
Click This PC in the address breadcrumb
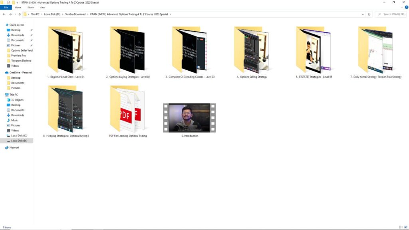[x=35, y=14]
